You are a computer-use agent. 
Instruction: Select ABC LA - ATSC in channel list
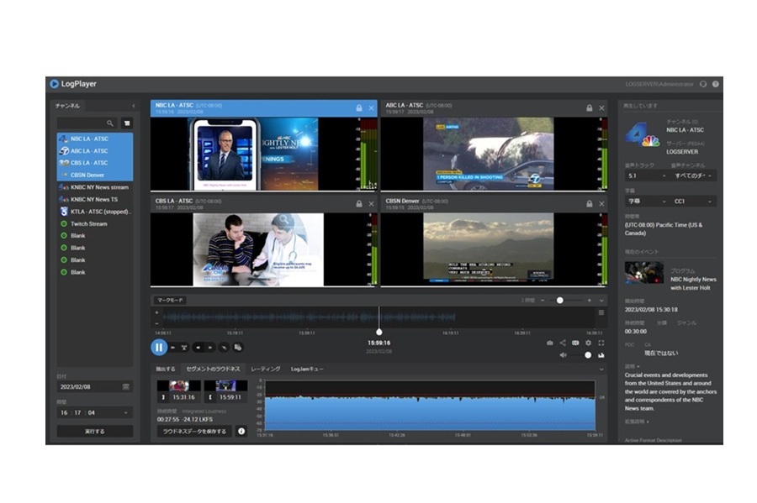95,151
